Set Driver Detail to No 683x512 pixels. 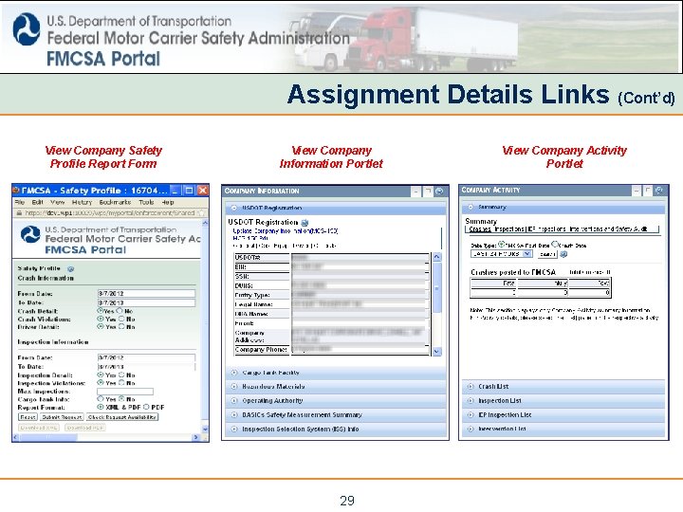[x=121, y=326]
